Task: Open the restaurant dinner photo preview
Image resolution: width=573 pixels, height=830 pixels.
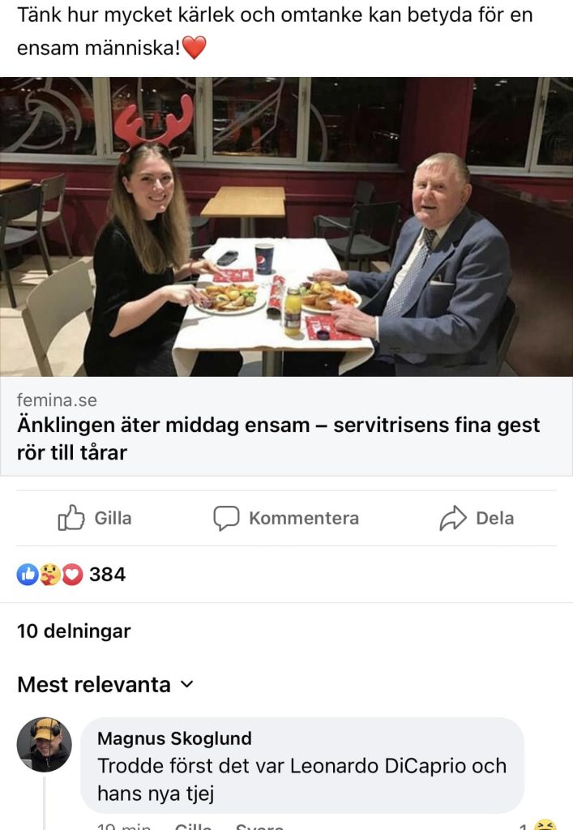Action: point(286,227)
